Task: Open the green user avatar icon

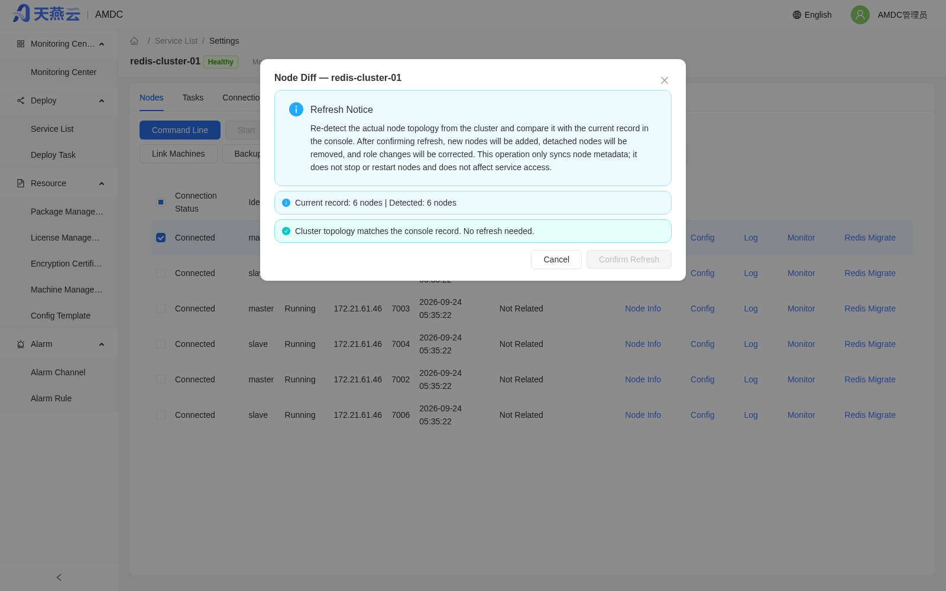Action: (860, 15)
